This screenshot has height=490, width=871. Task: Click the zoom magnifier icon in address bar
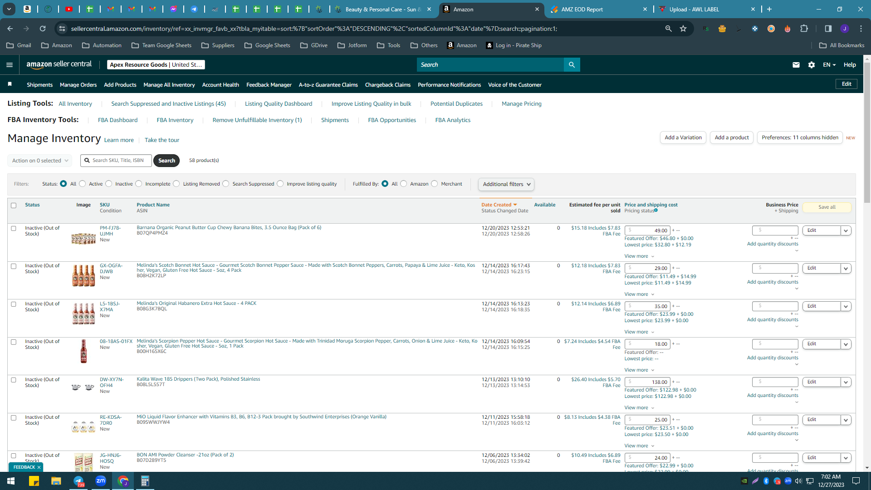[668, 29]
